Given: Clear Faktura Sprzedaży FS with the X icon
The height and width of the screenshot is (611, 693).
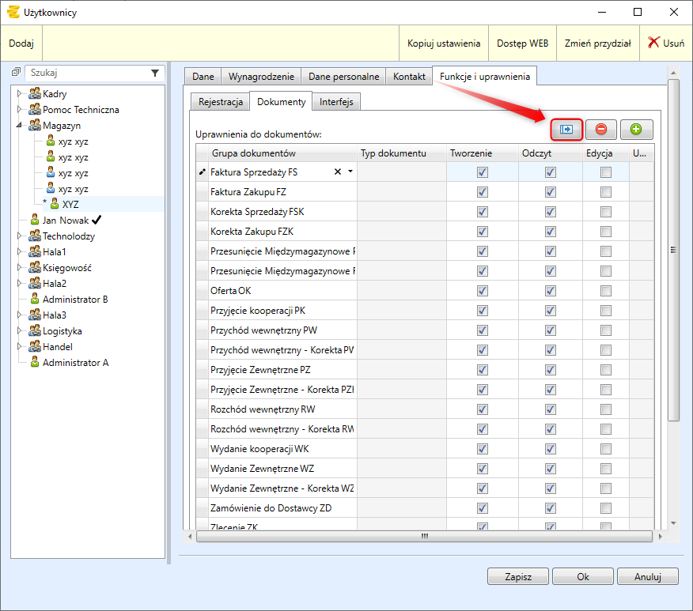Looking at the screenshot, I should tap(338, 172).
